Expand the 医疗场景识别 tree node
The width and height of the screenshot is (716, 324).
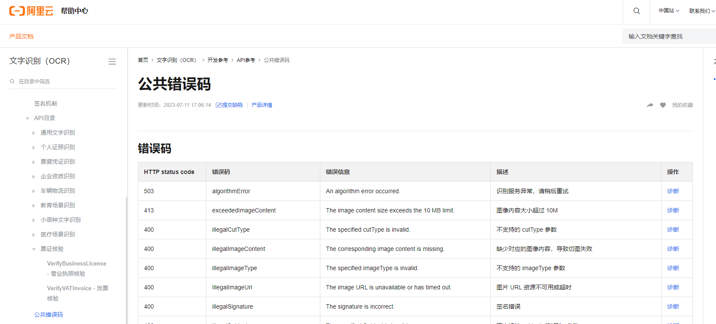pos(34,235)
